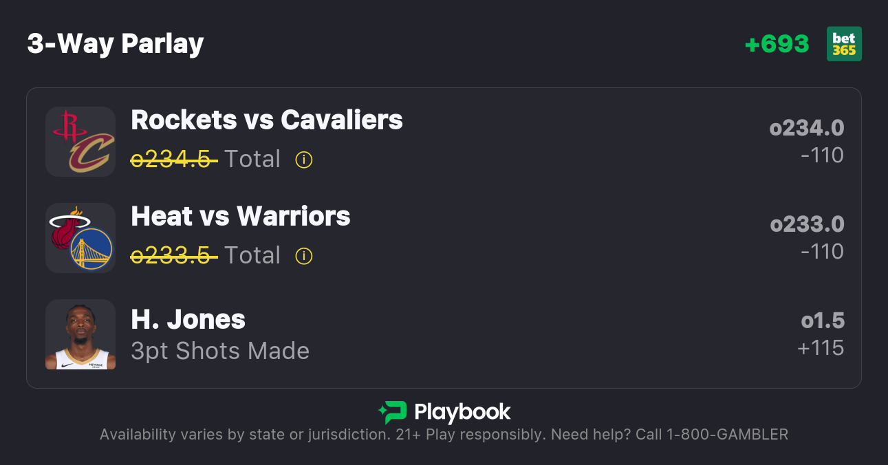888x465 pixels.
Task: Click the o233.0 line value
Action: 807,224
